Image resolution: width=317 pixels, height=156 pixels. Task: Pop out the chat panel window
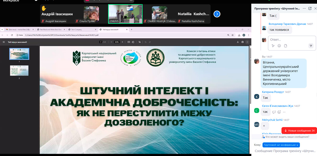point(310,9)
